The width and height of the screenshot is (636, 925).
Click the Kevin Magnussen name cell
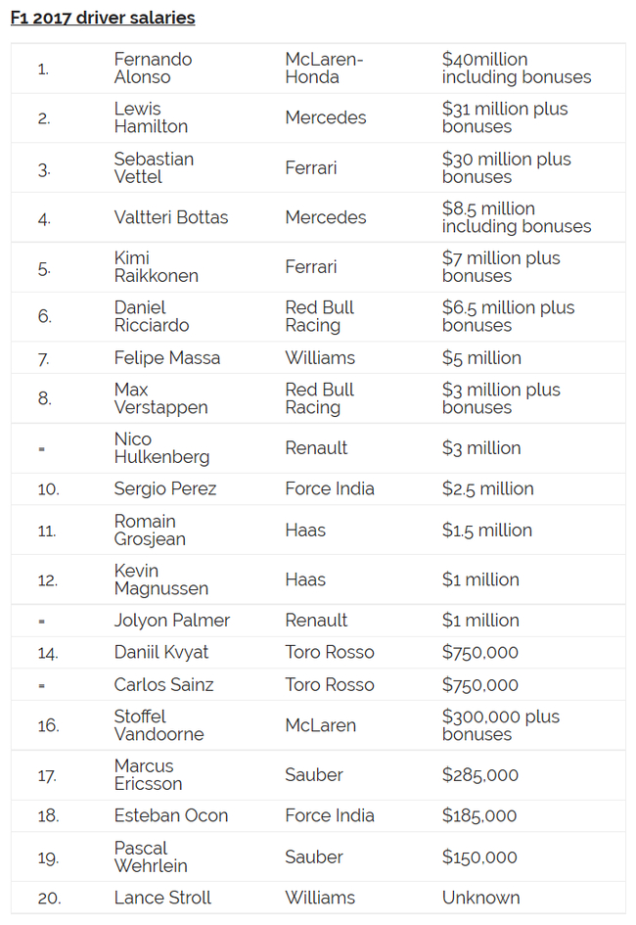[x=161, y=579]
